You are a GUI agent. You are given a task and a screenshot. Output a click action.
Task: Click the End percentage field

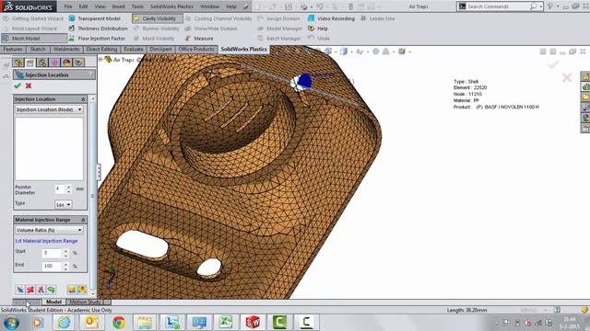point(52,266)
